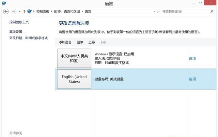The image size is (218, 137).
Task: Open the recent locations dropdown arrow
Action: [x=20, y=12]
